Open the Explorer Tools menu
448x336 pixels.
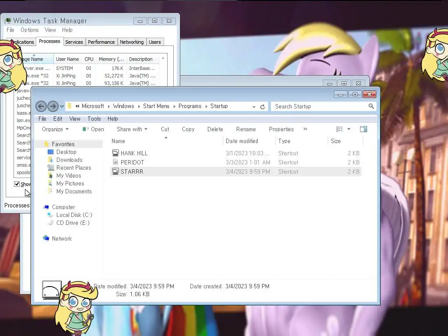coord(94,119)
